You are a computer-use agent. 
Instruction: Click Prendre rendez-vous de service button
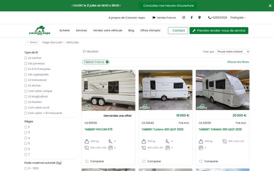219,30
